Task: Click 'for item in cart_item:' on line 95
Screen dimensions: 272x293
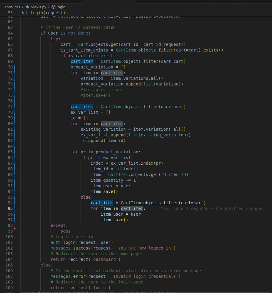Action: (x=118, y=208)
